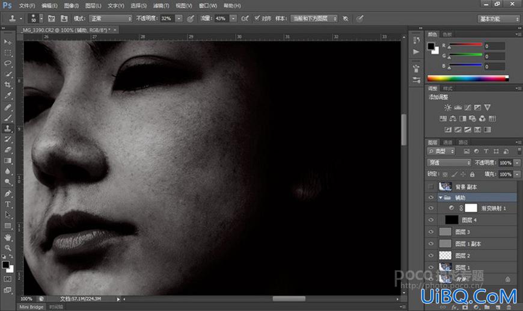Collapse the 辅助 group triangle
This screenshot has width=523, height=311.
440,197
